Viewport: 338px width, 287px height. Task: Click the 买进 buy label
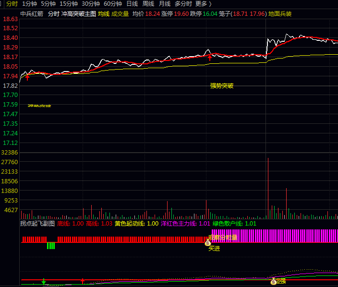(214, 249)
